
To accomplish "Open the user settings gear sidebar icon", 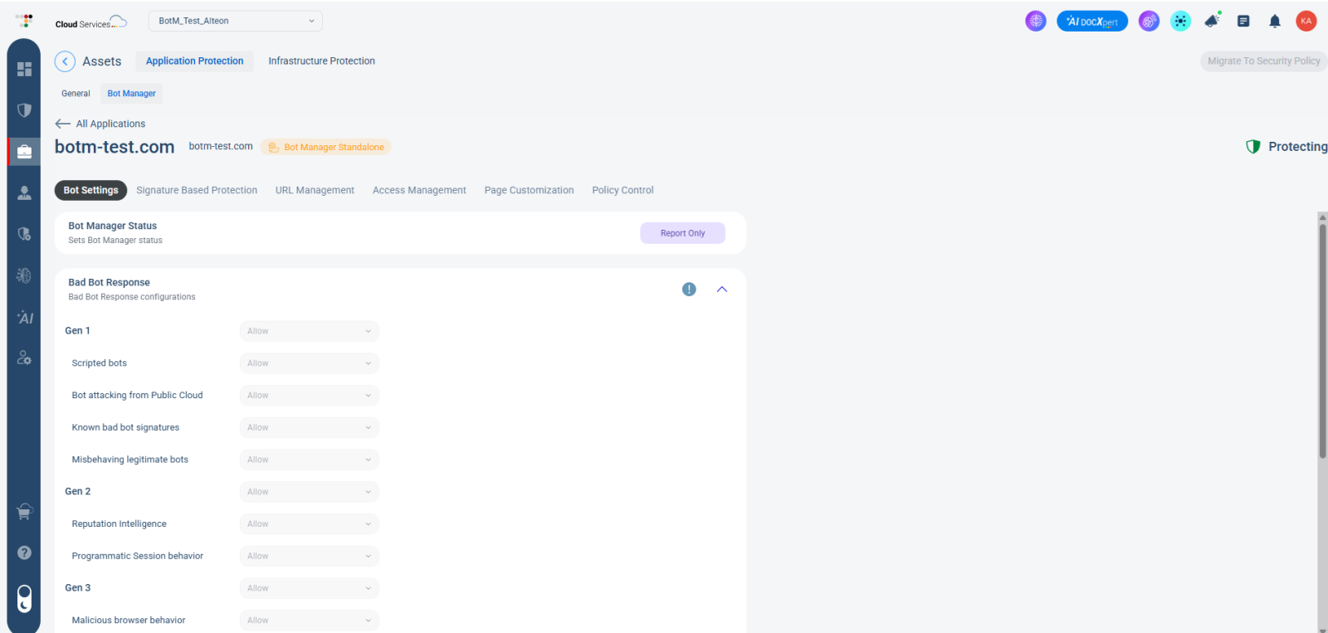I will click(24, 358).
